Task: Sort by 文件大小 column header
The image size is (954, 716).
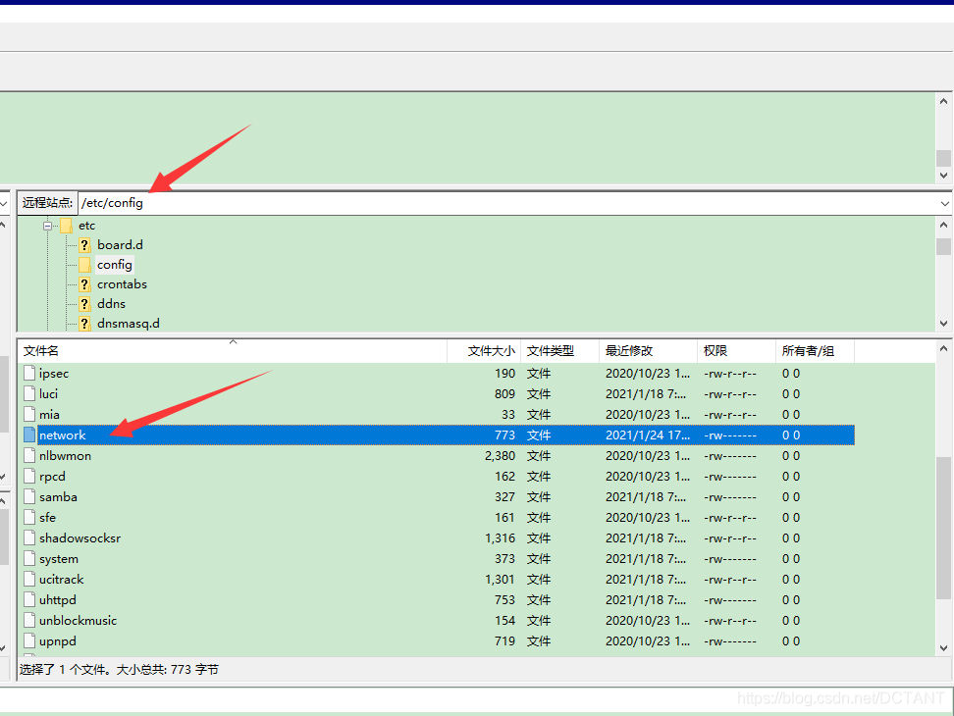Action: tap(490, 350)
